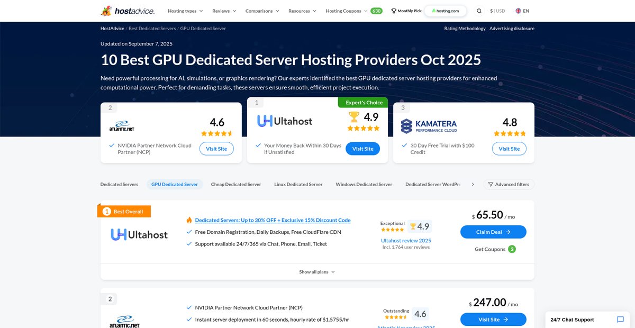Click the Claim Deal button

pos(493,232)
